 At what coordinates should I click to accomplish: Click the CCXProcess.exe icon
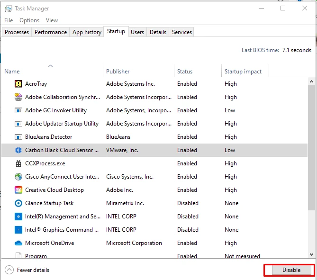click(x=18, y=163)
